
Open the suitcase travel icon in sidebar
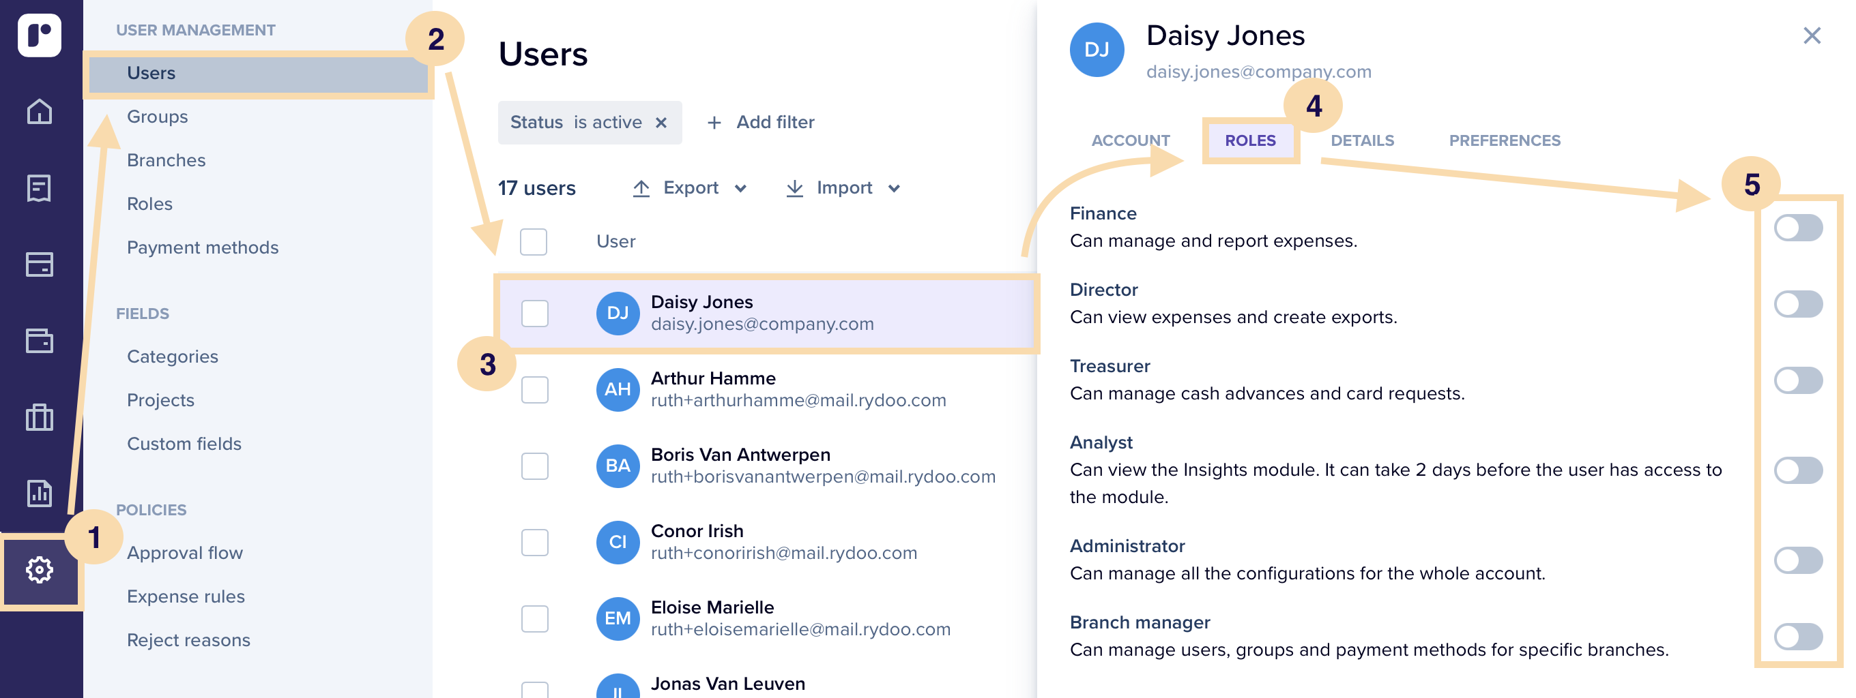pos(39,417)
